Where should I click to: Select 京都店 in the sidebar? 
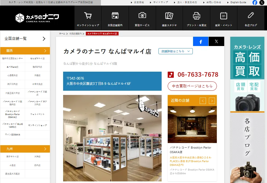point(38,75)
